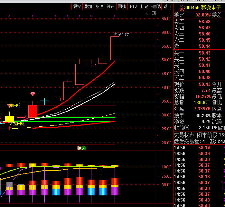Open the 标记 mark menu
This screenshot has width=225, height=207.
point(144,6)
